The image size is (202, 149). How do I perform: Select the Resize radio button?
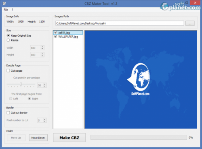pos(8,40)
